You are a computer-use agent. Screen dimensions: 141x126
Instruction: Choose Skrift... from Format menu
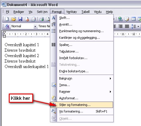82,18
